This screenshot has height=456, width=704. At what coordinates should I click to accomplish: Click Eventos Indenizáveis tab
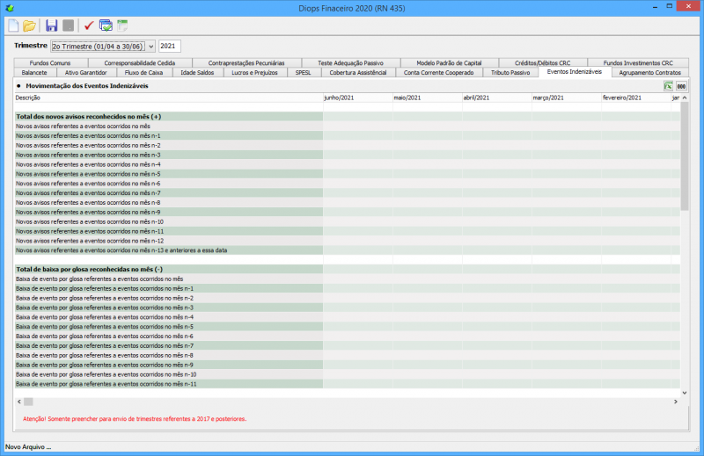pos(575,72)
